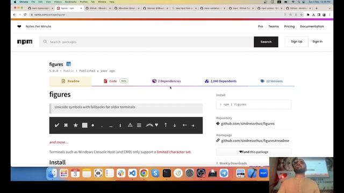Image resolution: width=344 pixels, height=193 pixels.
Task: Open Finder from the dock
Action: click(x=52, y=173)
